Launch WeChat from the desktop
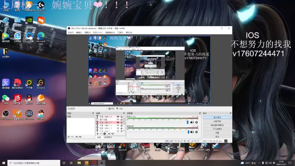Image resolution: width=295 pixels, height=166 pixels. 6,99
